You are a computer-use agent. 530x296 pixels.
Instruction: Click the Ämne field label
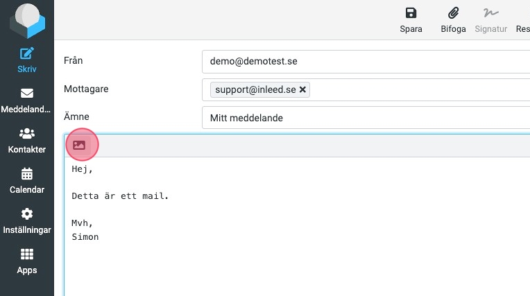click(x=76, y=117)
